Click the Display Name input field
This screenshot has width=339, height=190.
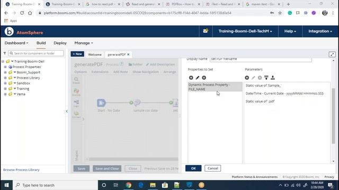tap(261, 59)
